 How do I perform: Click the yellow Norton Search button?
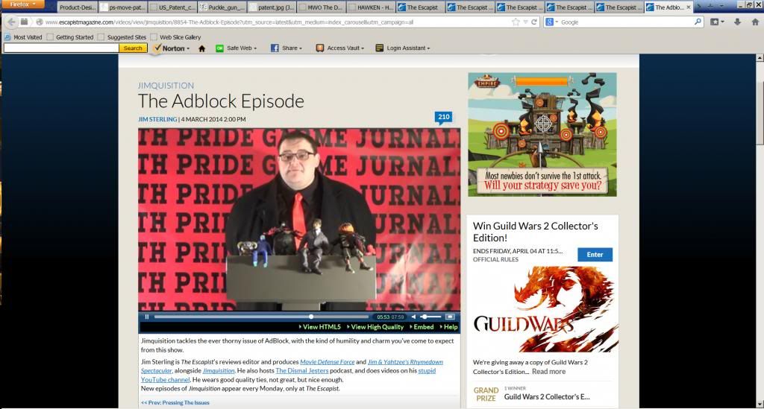pyautogui.click(x=133, y=48)
